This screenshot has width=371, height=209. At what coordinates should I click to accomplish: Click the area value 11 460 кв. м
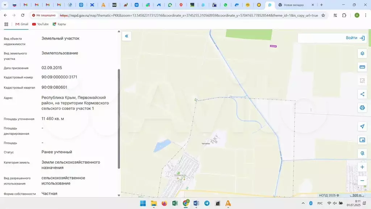53,119
